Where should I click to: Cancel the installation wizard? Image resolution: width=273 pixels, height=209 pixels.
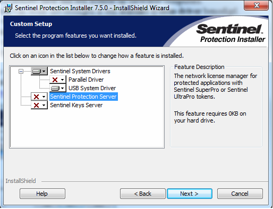[x=240, y=194]
